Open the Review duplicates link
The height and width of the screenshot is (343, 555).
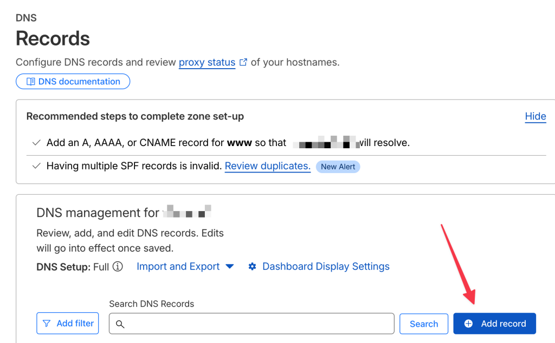(x=268, y=166)
